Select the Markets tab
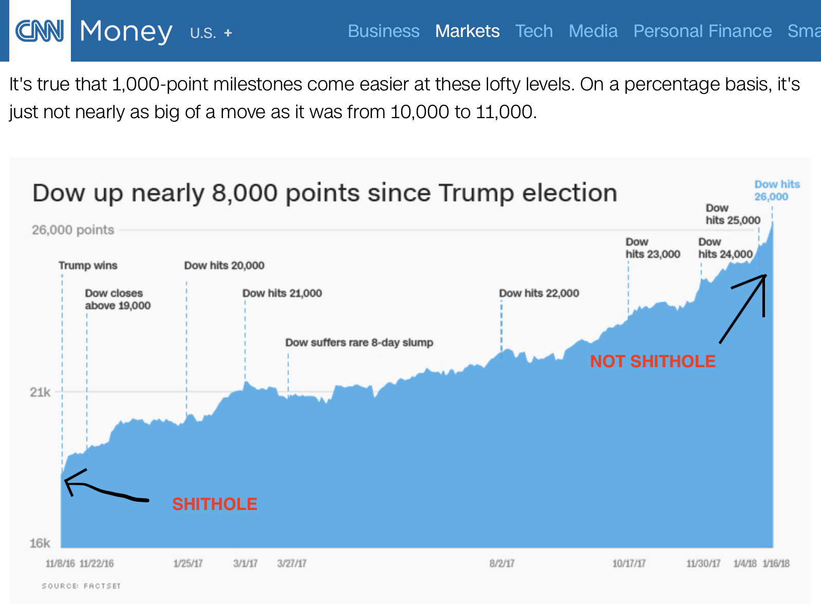This screenshot has width=821, height=604. click(467, 31)
